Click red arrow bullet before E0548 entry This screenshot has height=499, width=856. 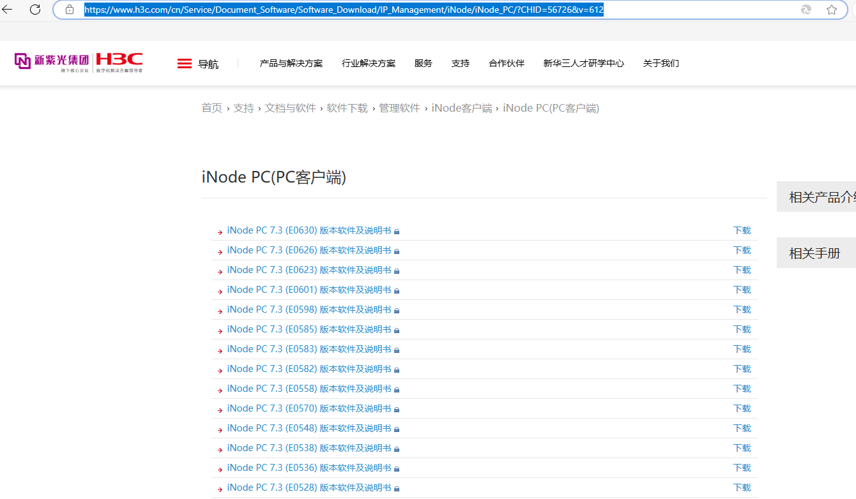[220, 430]
